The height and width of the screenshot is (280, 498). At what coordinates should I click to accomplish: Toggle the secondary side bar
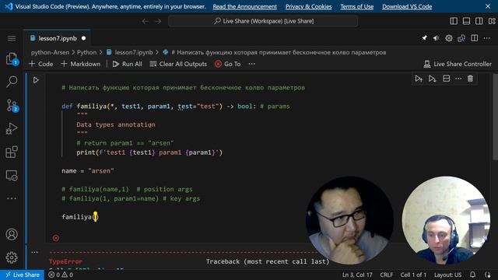[479, 21]
